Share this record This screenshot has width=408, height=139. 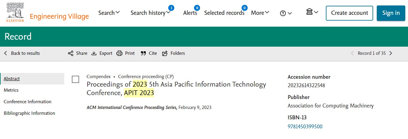pyautogui.click(x=78, y=53)
